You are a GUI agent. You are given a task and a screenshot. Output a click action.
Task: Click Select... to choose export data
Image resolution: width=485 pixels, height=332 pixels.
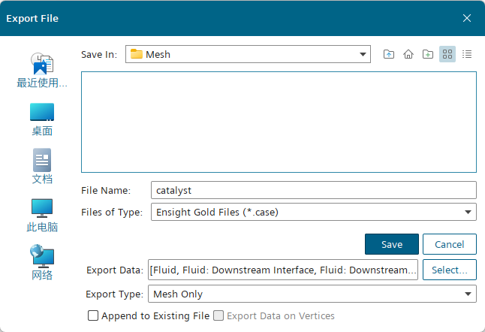[x=449, y=270]
